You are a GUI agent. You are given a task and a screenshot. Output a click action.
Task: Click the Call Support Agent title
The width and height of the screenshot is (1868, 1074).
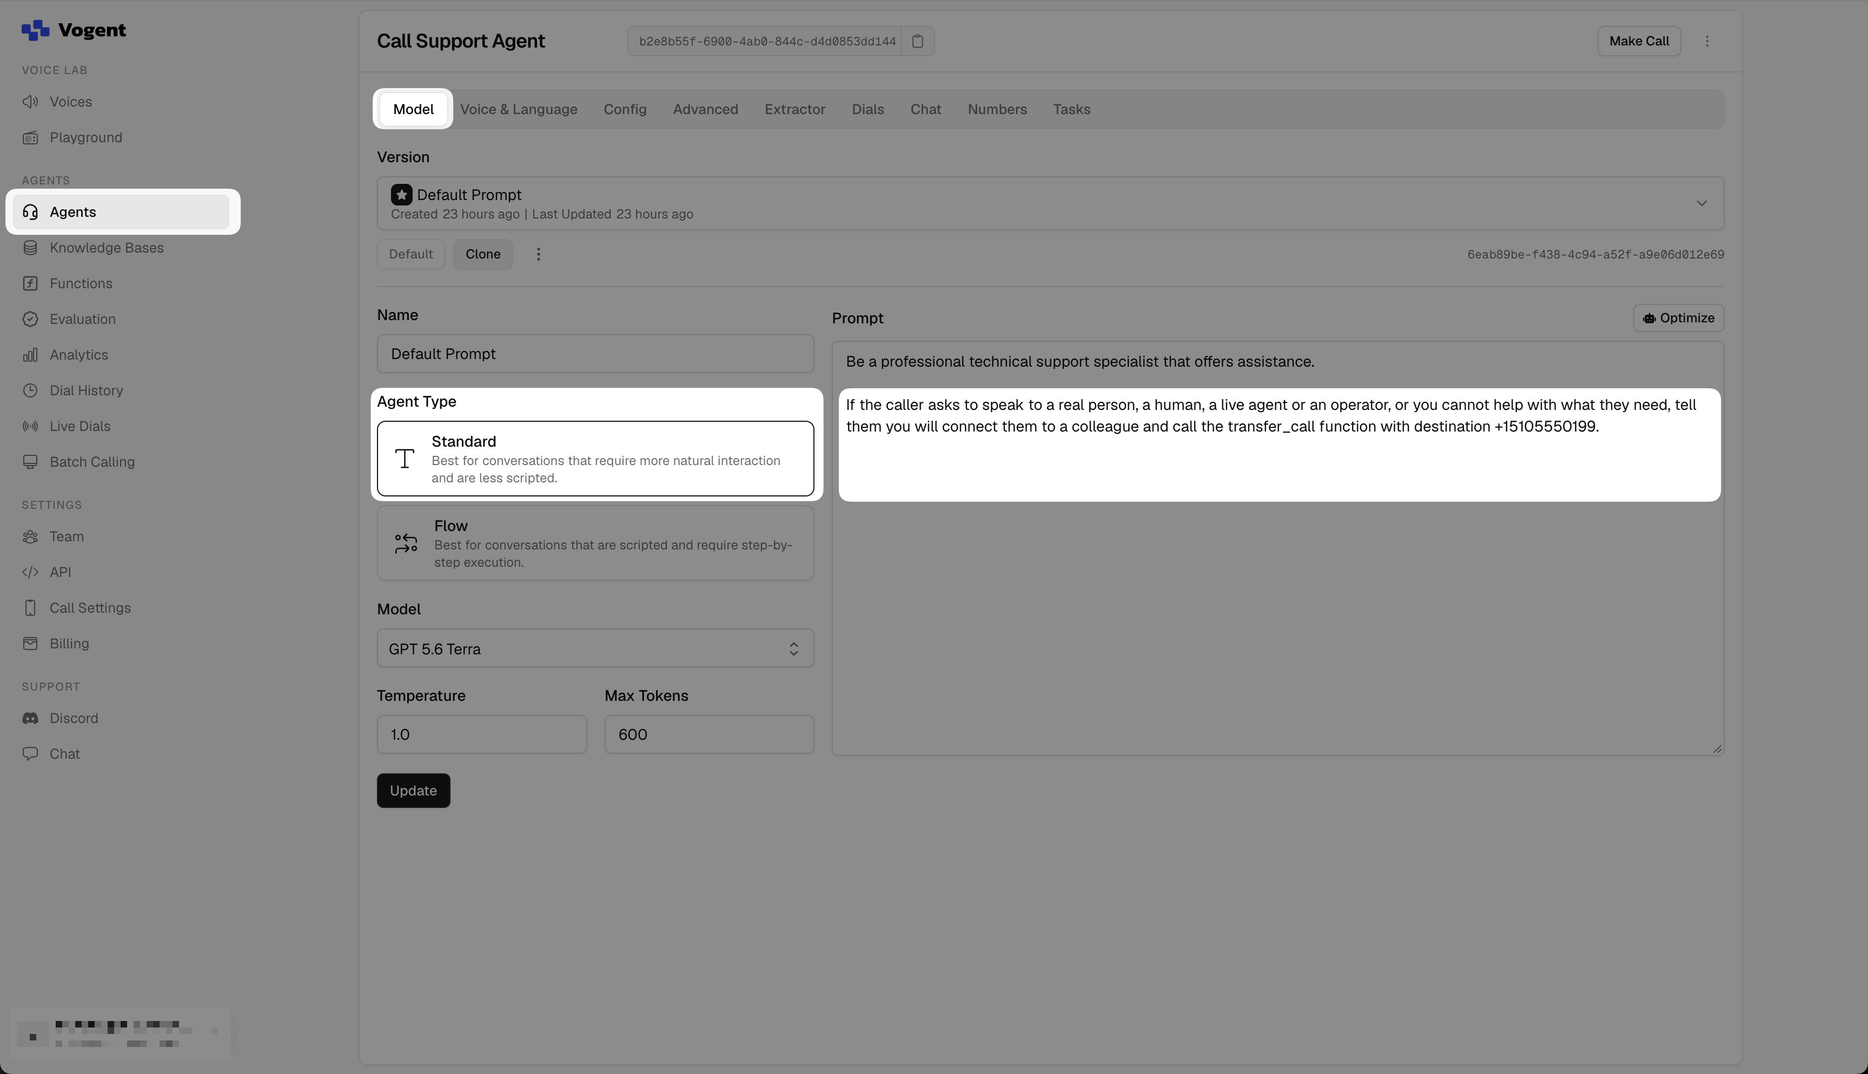461,41
